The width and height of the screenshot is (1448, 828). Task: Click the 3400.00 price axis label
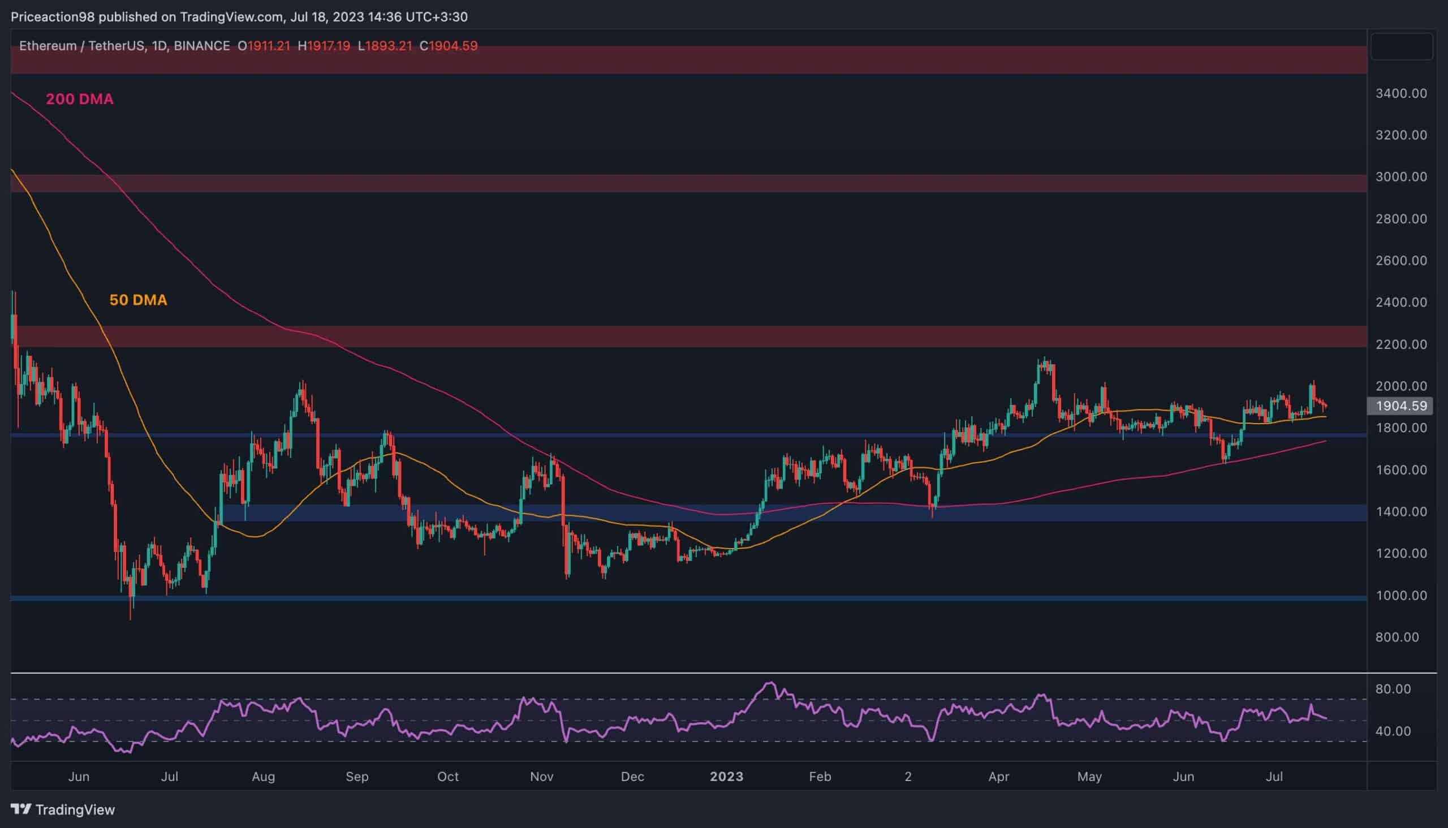tap(1402, 93)
